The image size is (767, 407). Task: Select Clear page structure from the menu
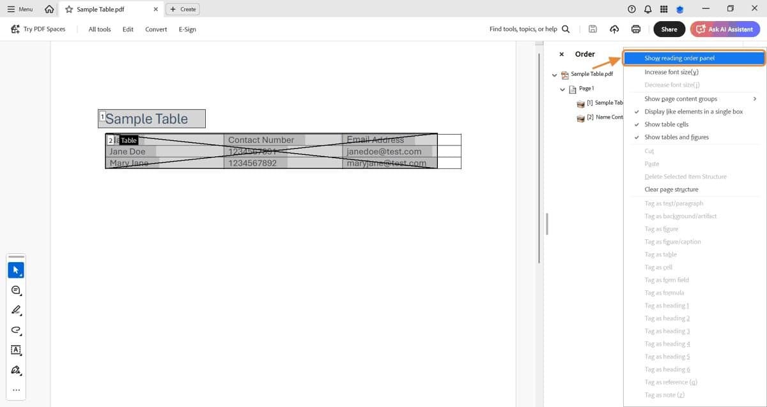(x=672, y=189)
